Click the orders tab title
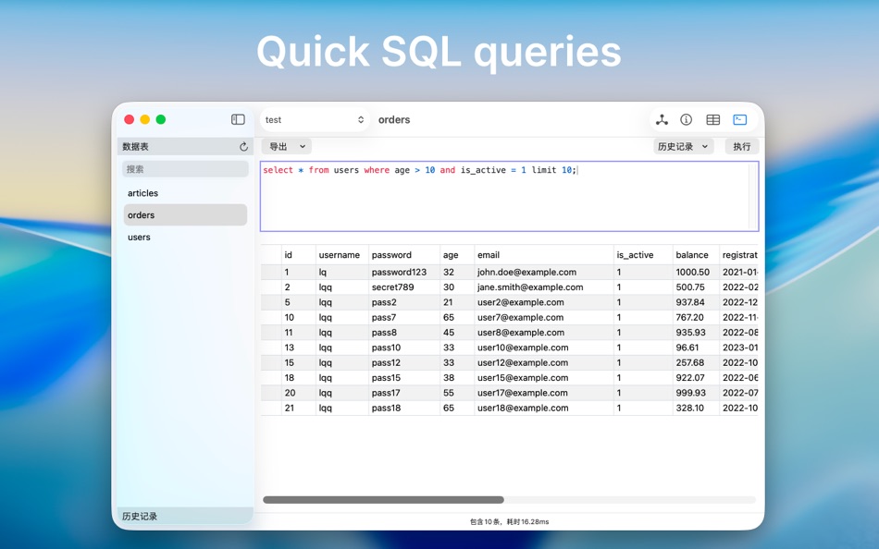Viewport: 879px width, 549px height. [394, 119]
